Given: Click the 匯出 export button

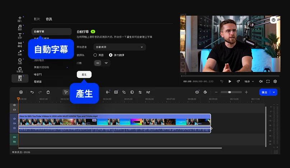Looking at the screenshot, I should click(x=265, y=92).
